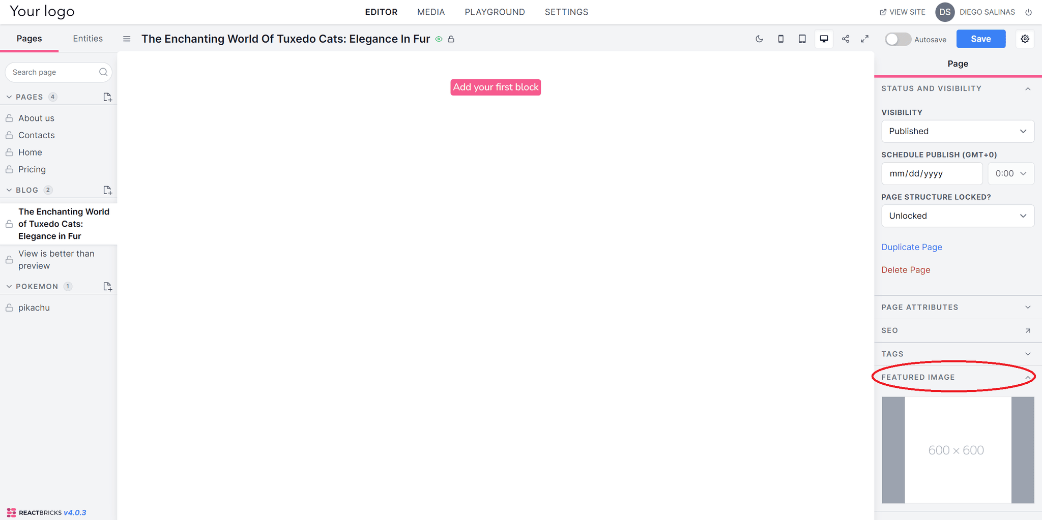Click DIEGO SALINAS user name
Image resolution: width=1042 pixels, height=520 pixels.
point(987,12)
